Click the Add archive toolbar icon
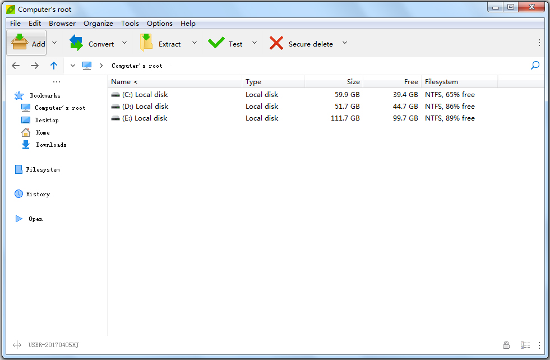Image resolution: width=550 pixels, height=360 pixels. point(20,43)
